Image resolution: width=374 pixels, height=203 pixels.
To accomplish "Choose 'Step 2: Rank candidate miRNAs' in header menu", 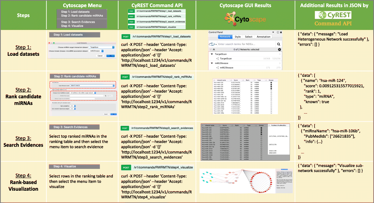I will [x=82, y=16].
